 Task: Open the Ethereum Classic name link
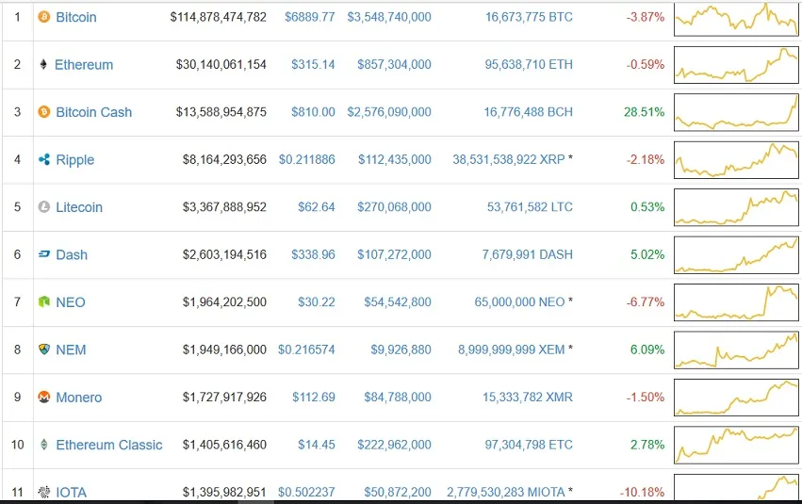point(109,446)
